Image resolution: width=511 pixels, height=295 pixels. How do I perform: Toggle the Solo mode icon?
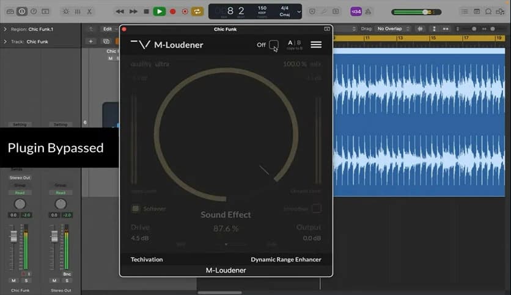pyautogui.click(x=336, y=12)
